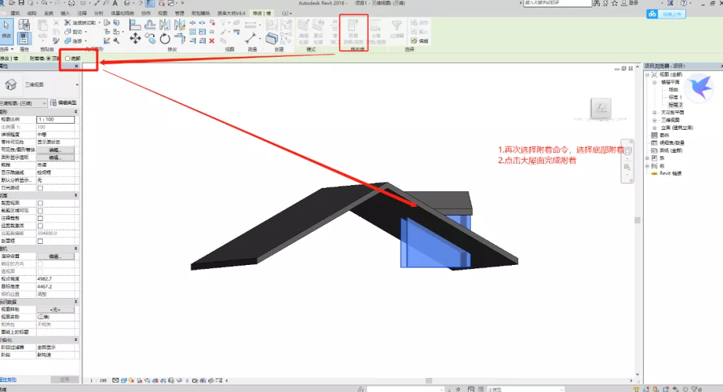Click the Mirror Pick Axis icon
The image size is (723, 392).
pos(164,25)
